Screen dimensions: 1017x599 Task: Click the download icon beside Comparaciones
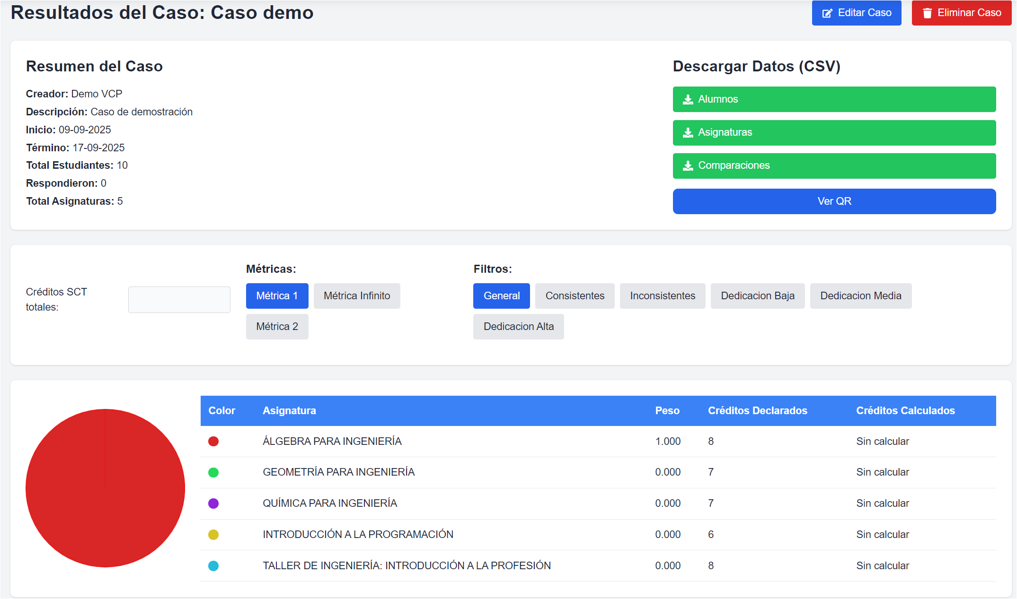coord(688,166)
